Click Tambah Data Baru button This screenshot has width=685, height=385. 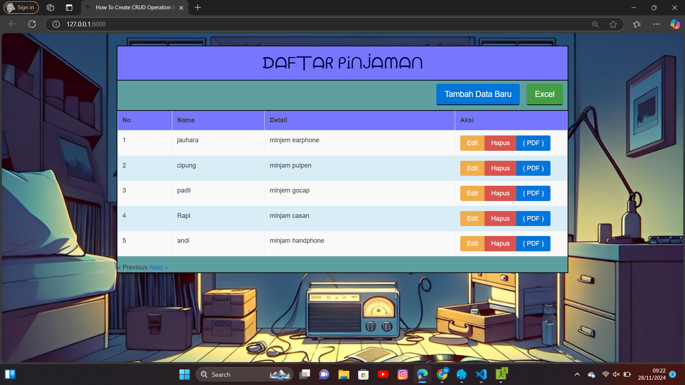tap(478, 94)
